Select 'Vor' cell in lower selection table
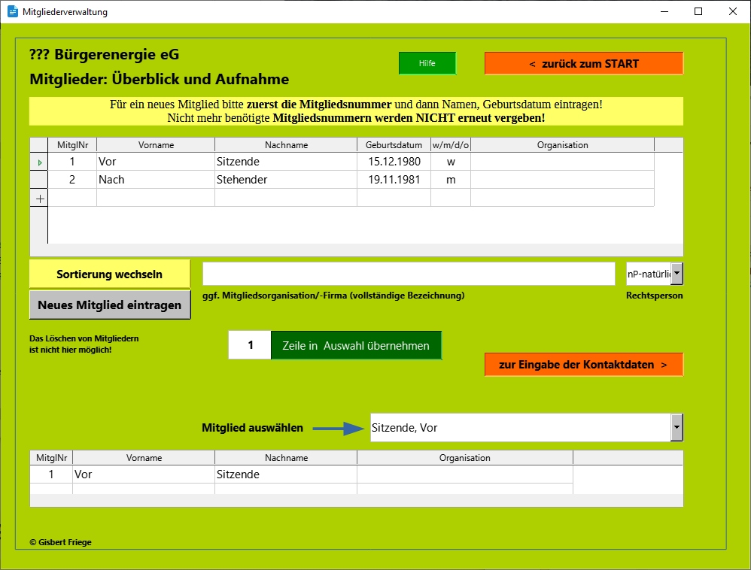 click(x=144, y=474)
